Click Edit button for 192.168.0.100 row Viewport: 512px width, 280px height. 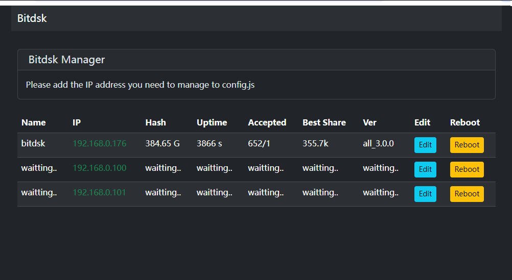pyautogui.click(x=425, y=169)
